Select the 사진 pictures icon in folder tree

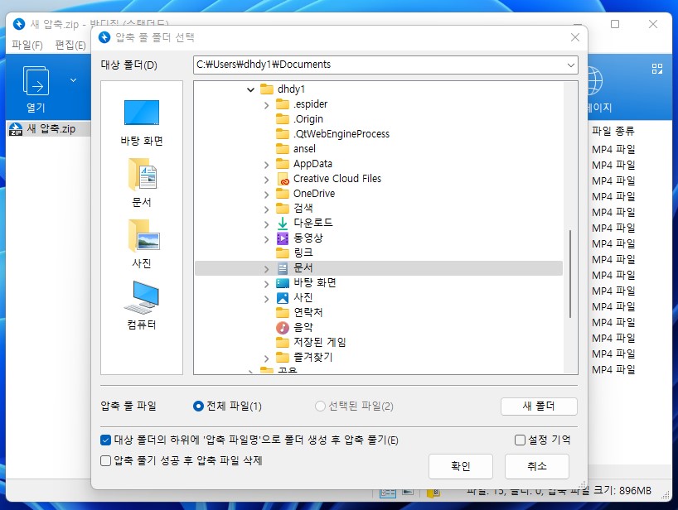point(283,298)
